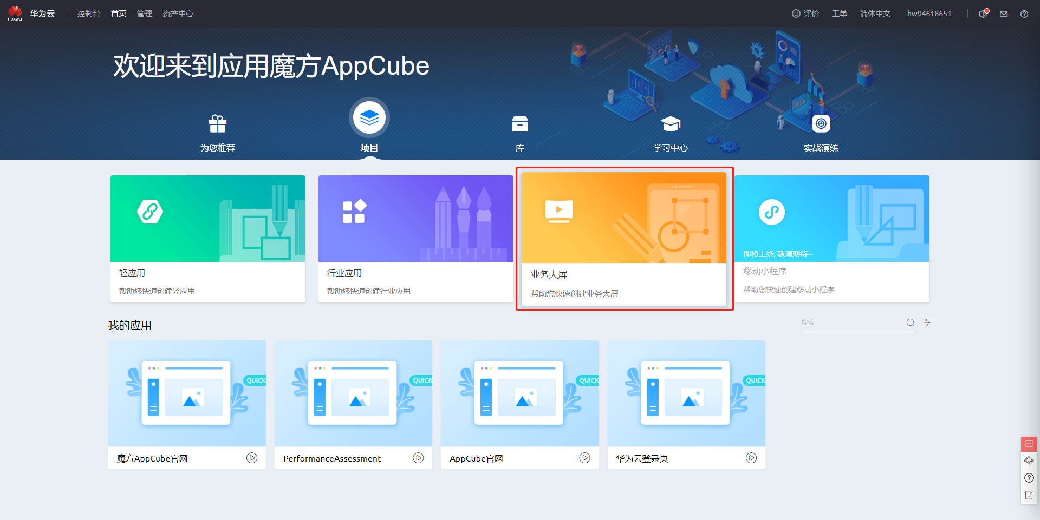Open the 华为云登录页 app thumbnail
Screen dimensions: 1040x520
point(686,393)
